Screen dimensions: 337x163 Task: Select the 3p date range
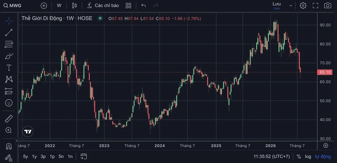coord(43,157)
